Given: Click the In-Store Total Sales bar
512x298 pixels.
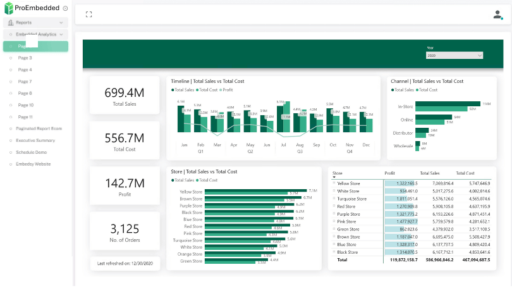Looking at the screenshot, I should (448, 104).
